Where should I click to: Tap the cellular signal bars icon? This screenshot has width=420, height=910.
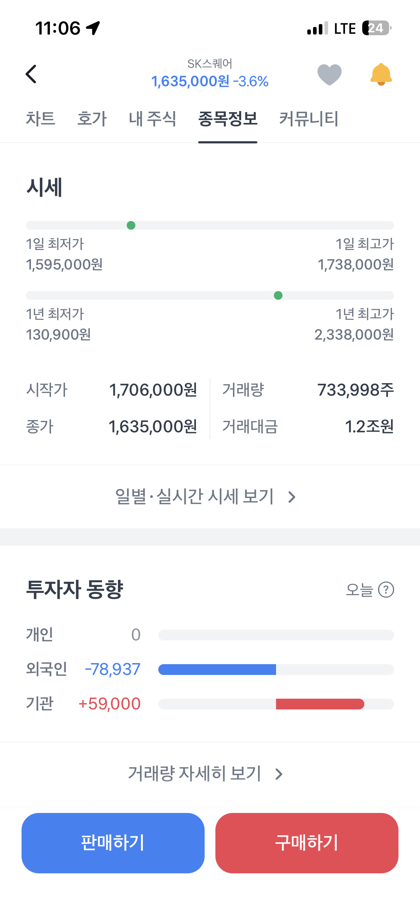pyautogui.click(x=317, y=28)
